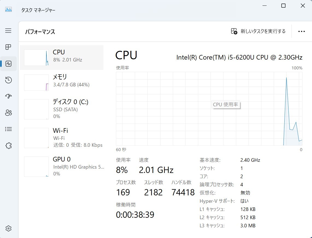Open the Details page icon

[8, 129]
